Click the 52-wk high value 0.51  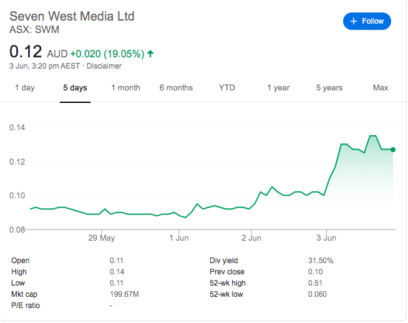point(315,283)
